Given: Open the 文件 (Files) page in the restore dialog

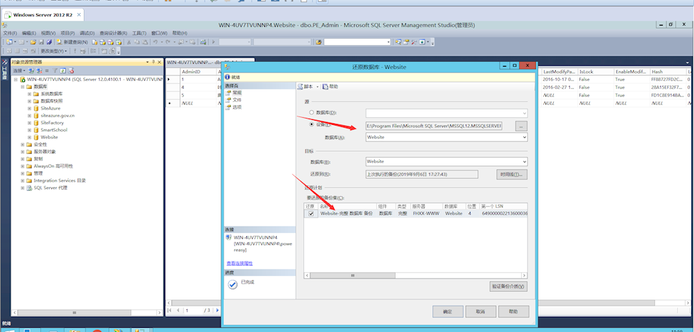Looking at the screenshot, I should (237, 100).
